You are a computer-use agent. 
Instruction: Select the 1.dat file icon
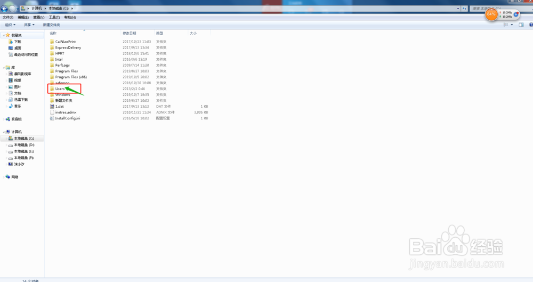(x=52, y=107)
